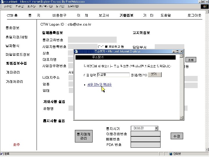Open the 기타 top navigation item
This screenshot has height=157, width=209.
(148, 15)
